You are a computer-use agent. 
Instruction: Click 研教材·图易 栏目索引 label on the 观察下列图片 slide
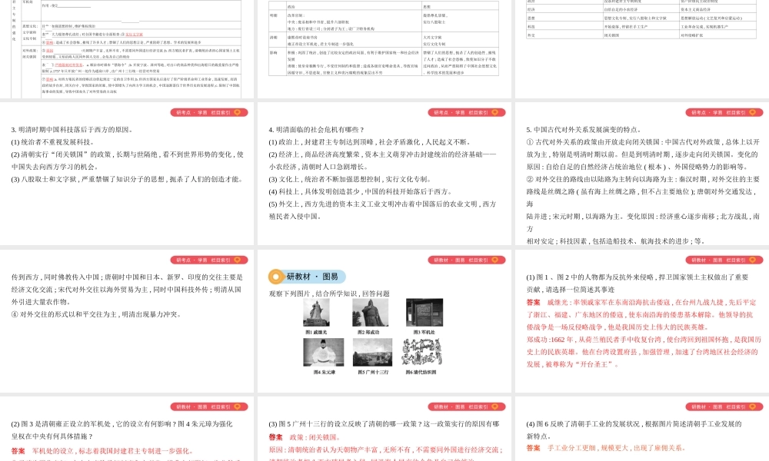461,260
